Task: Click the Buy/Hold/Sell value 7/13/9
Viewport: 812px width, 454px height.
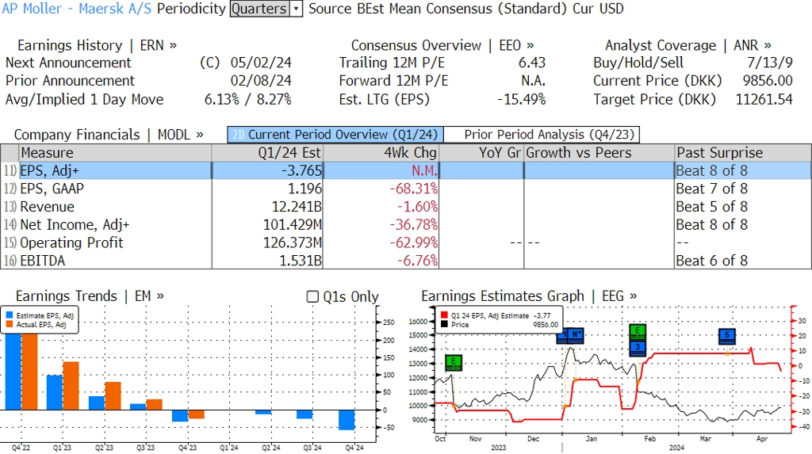Action: 769,63
